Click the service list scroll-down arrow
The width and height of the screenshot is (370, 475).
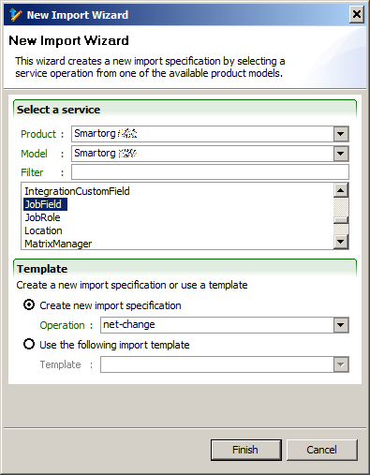(341, 242)
